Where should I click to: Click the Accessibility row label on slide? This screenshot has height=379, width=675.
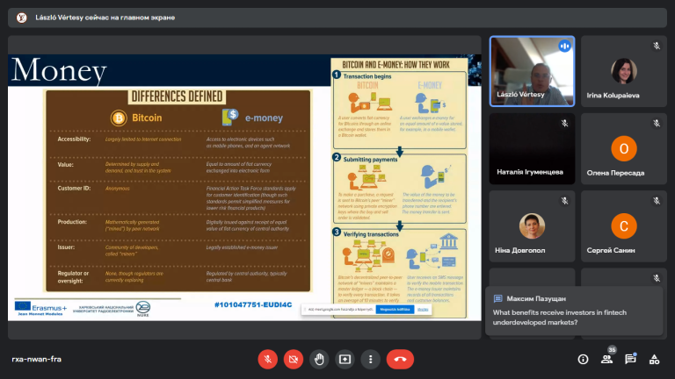pyautogui.click(x=74, y=139)
